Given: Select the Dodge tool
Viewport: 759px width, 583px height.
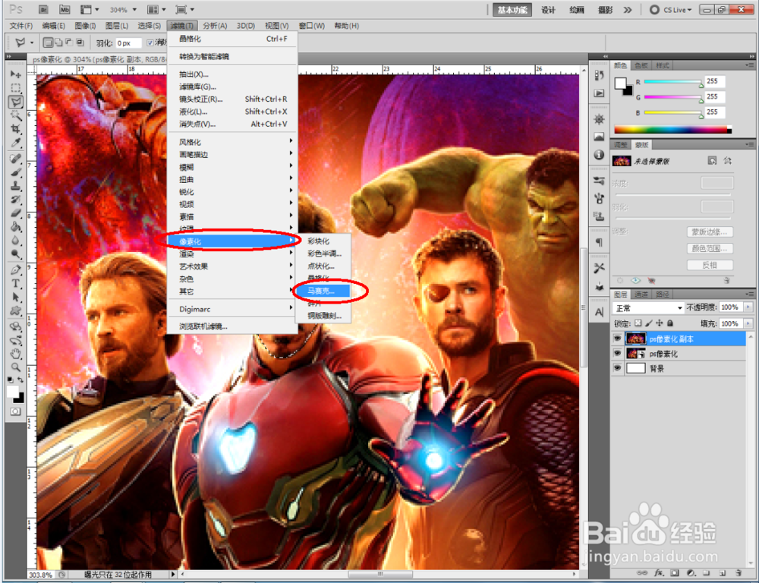Looking at the screenshot, I should click(x=15, y=254).
